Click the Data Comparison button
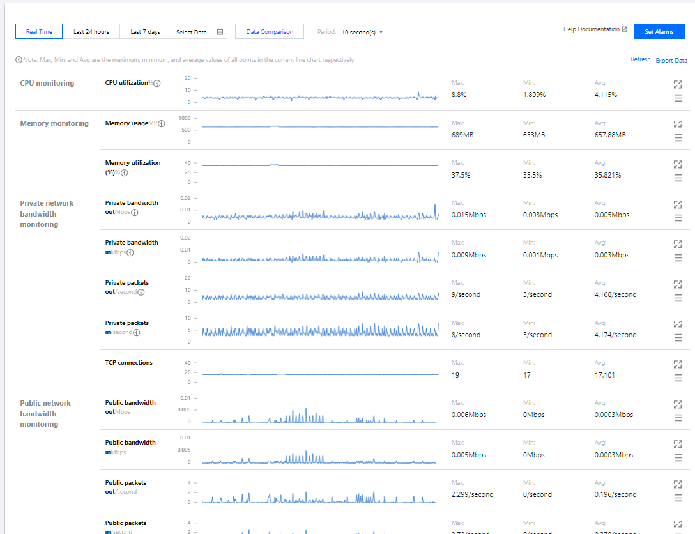The width and height of the screenshot is (695, 534). (270, 32)
